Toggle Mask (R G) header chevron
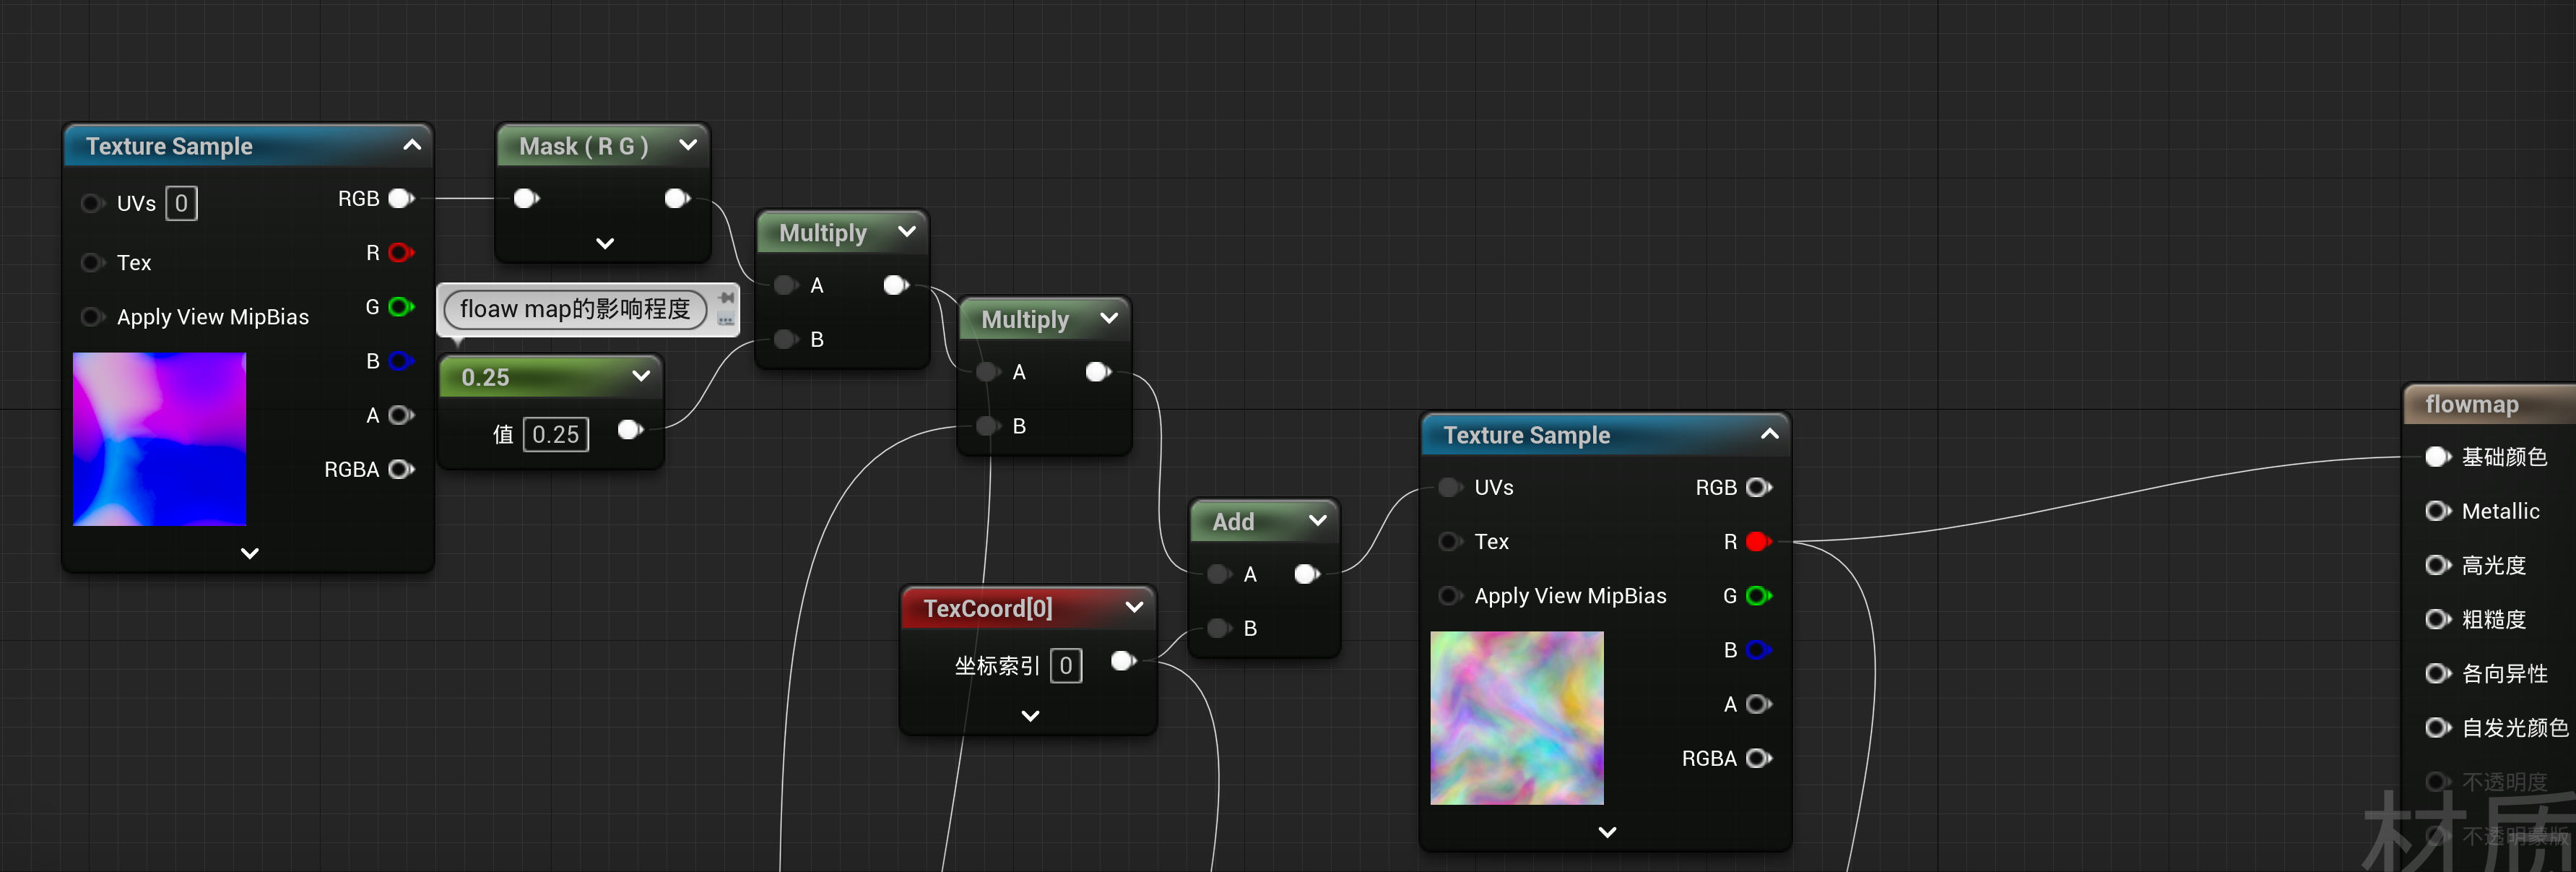The height and width of the screenshot is (872, 2576). 688,145
